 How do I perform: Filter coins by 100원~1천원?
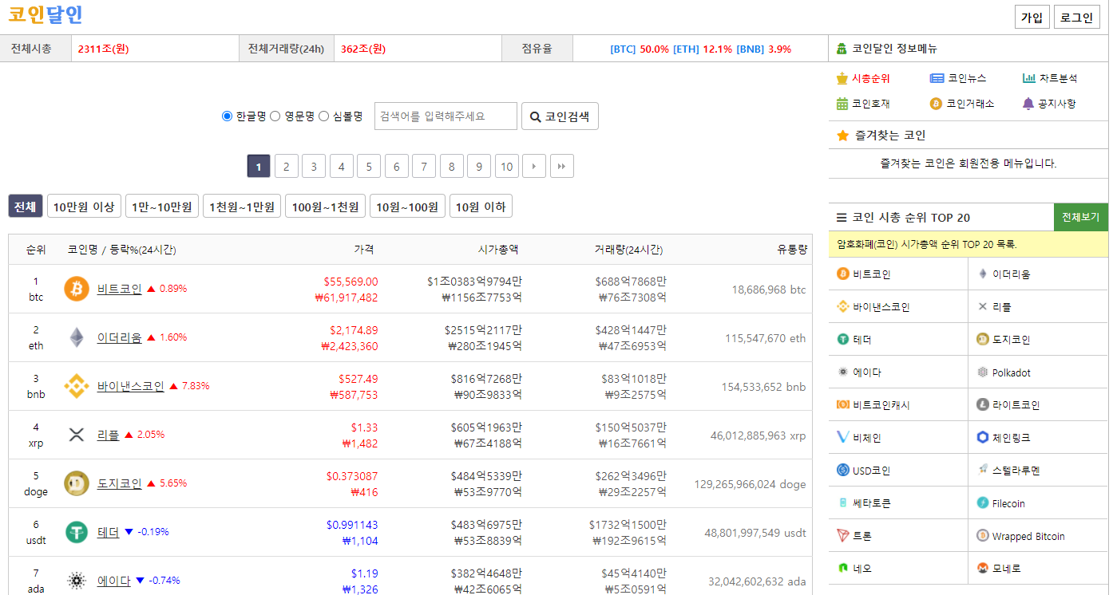(x=325, y=207)
